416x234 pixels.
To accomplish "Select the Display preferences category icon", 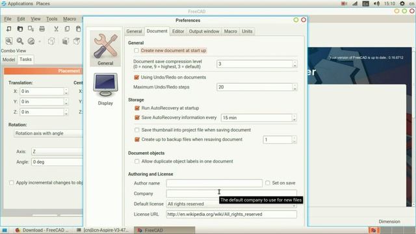I will pyautogui.click(x=105, y=89).
